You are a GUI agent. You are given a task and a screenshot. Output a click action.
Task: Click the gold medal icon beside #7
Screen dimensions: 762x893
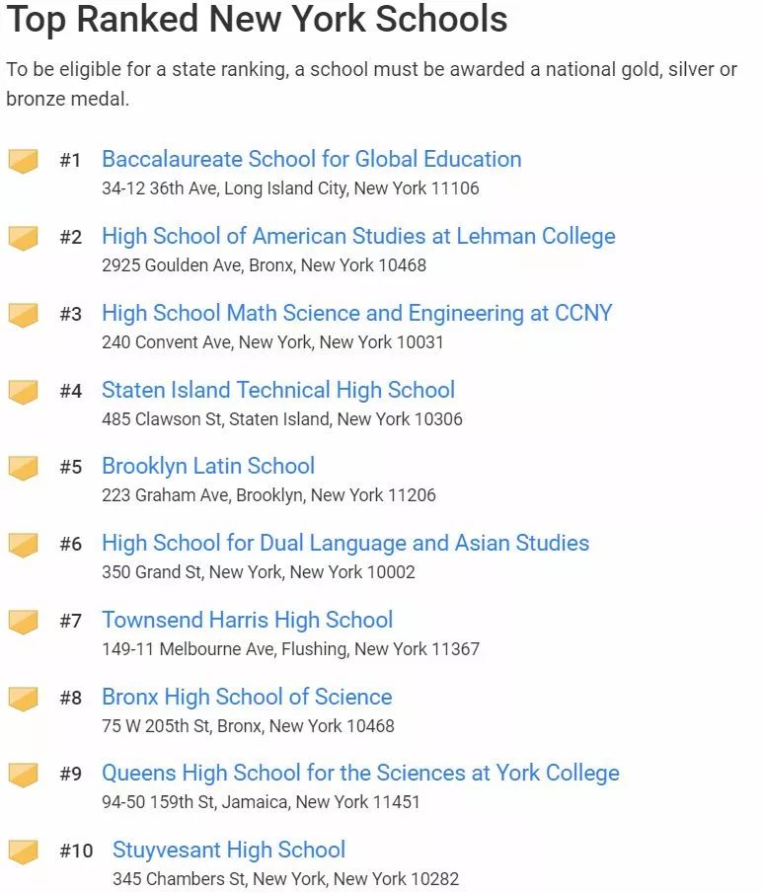24,622
